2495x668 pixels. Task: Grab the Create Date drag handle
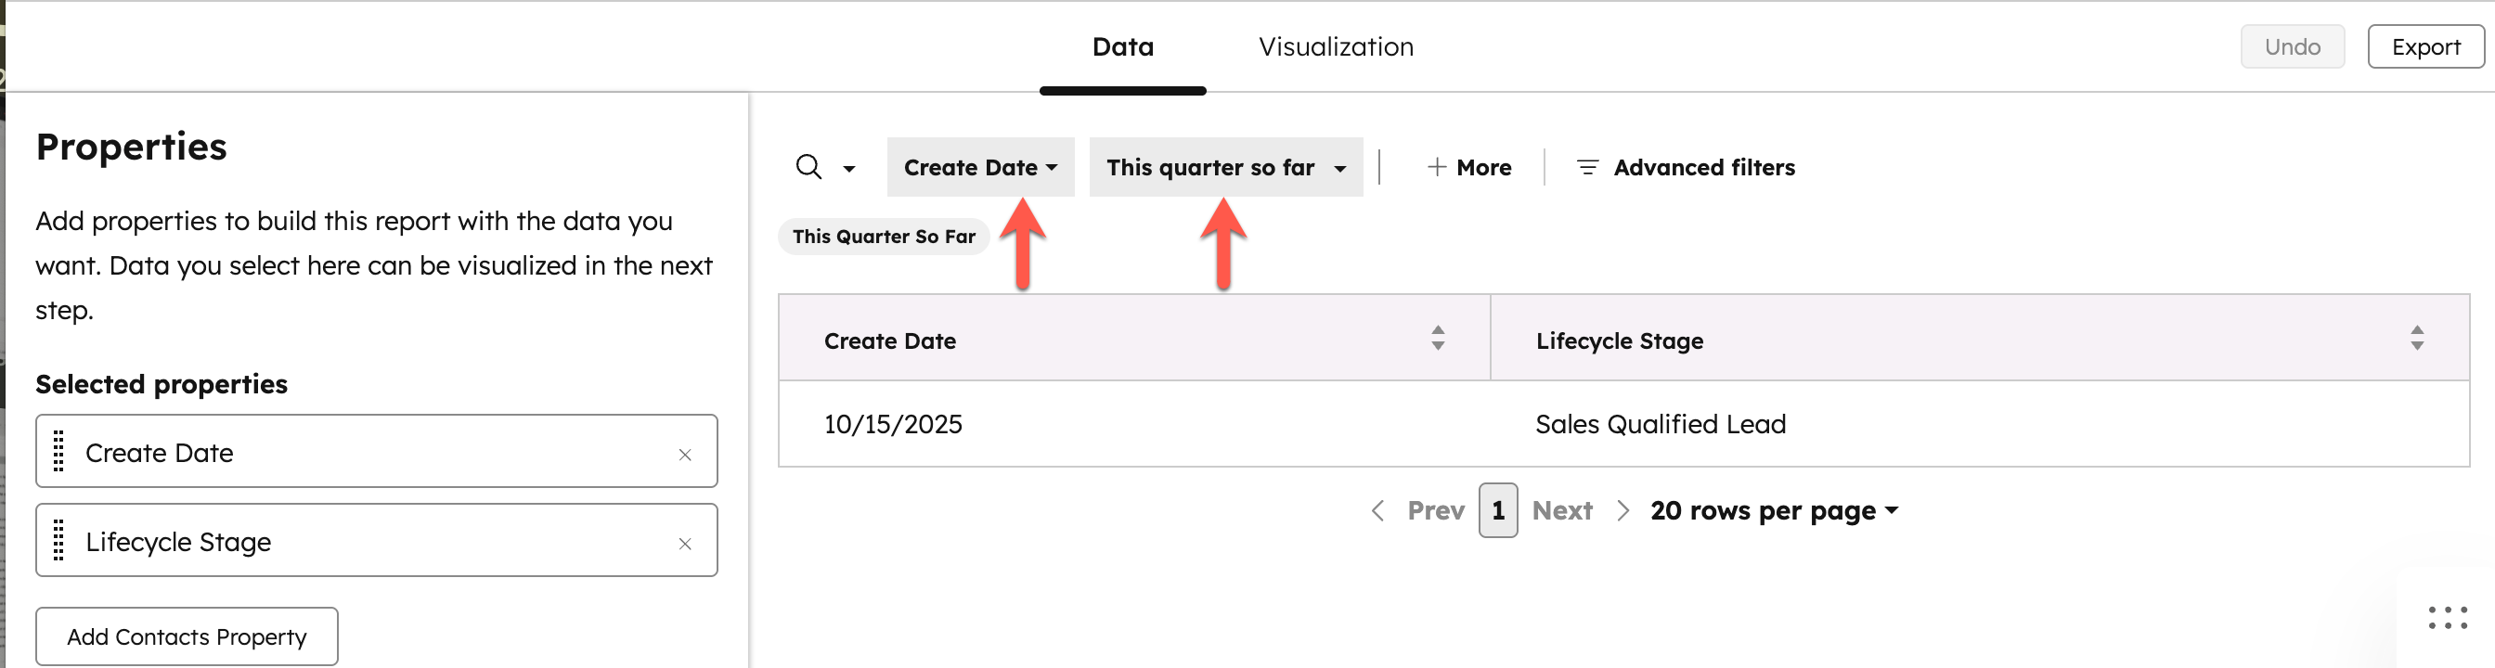click(59, 451)
